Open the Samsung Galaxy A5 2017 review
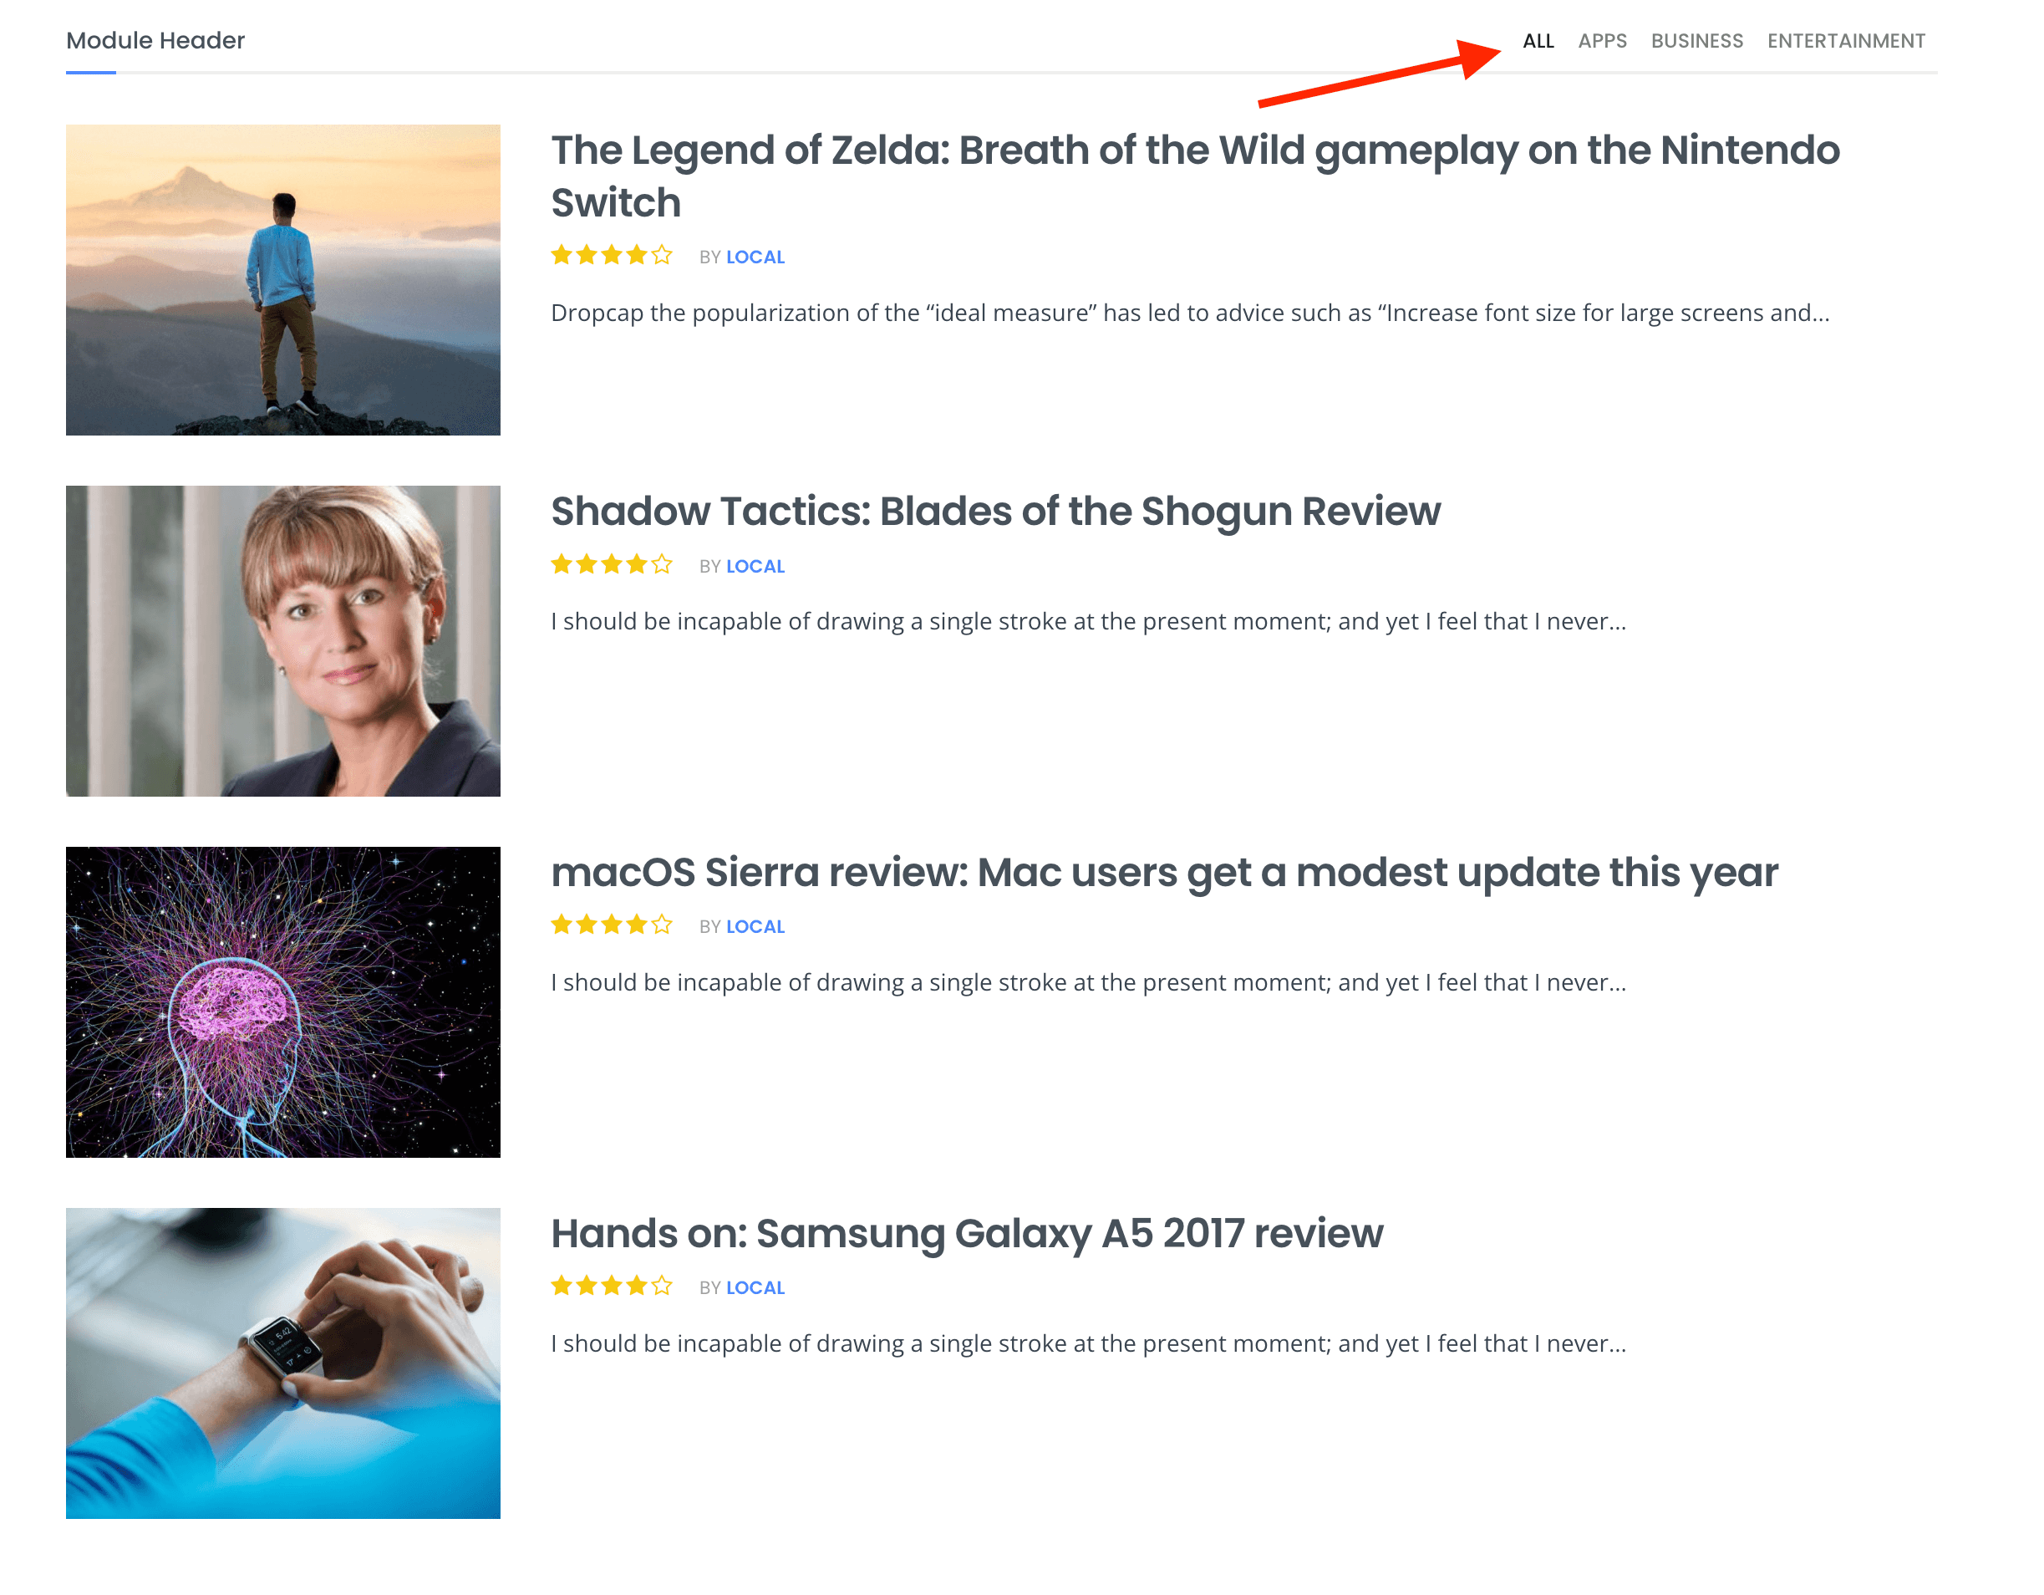2044x1595 pixels. click(966, 1234)
